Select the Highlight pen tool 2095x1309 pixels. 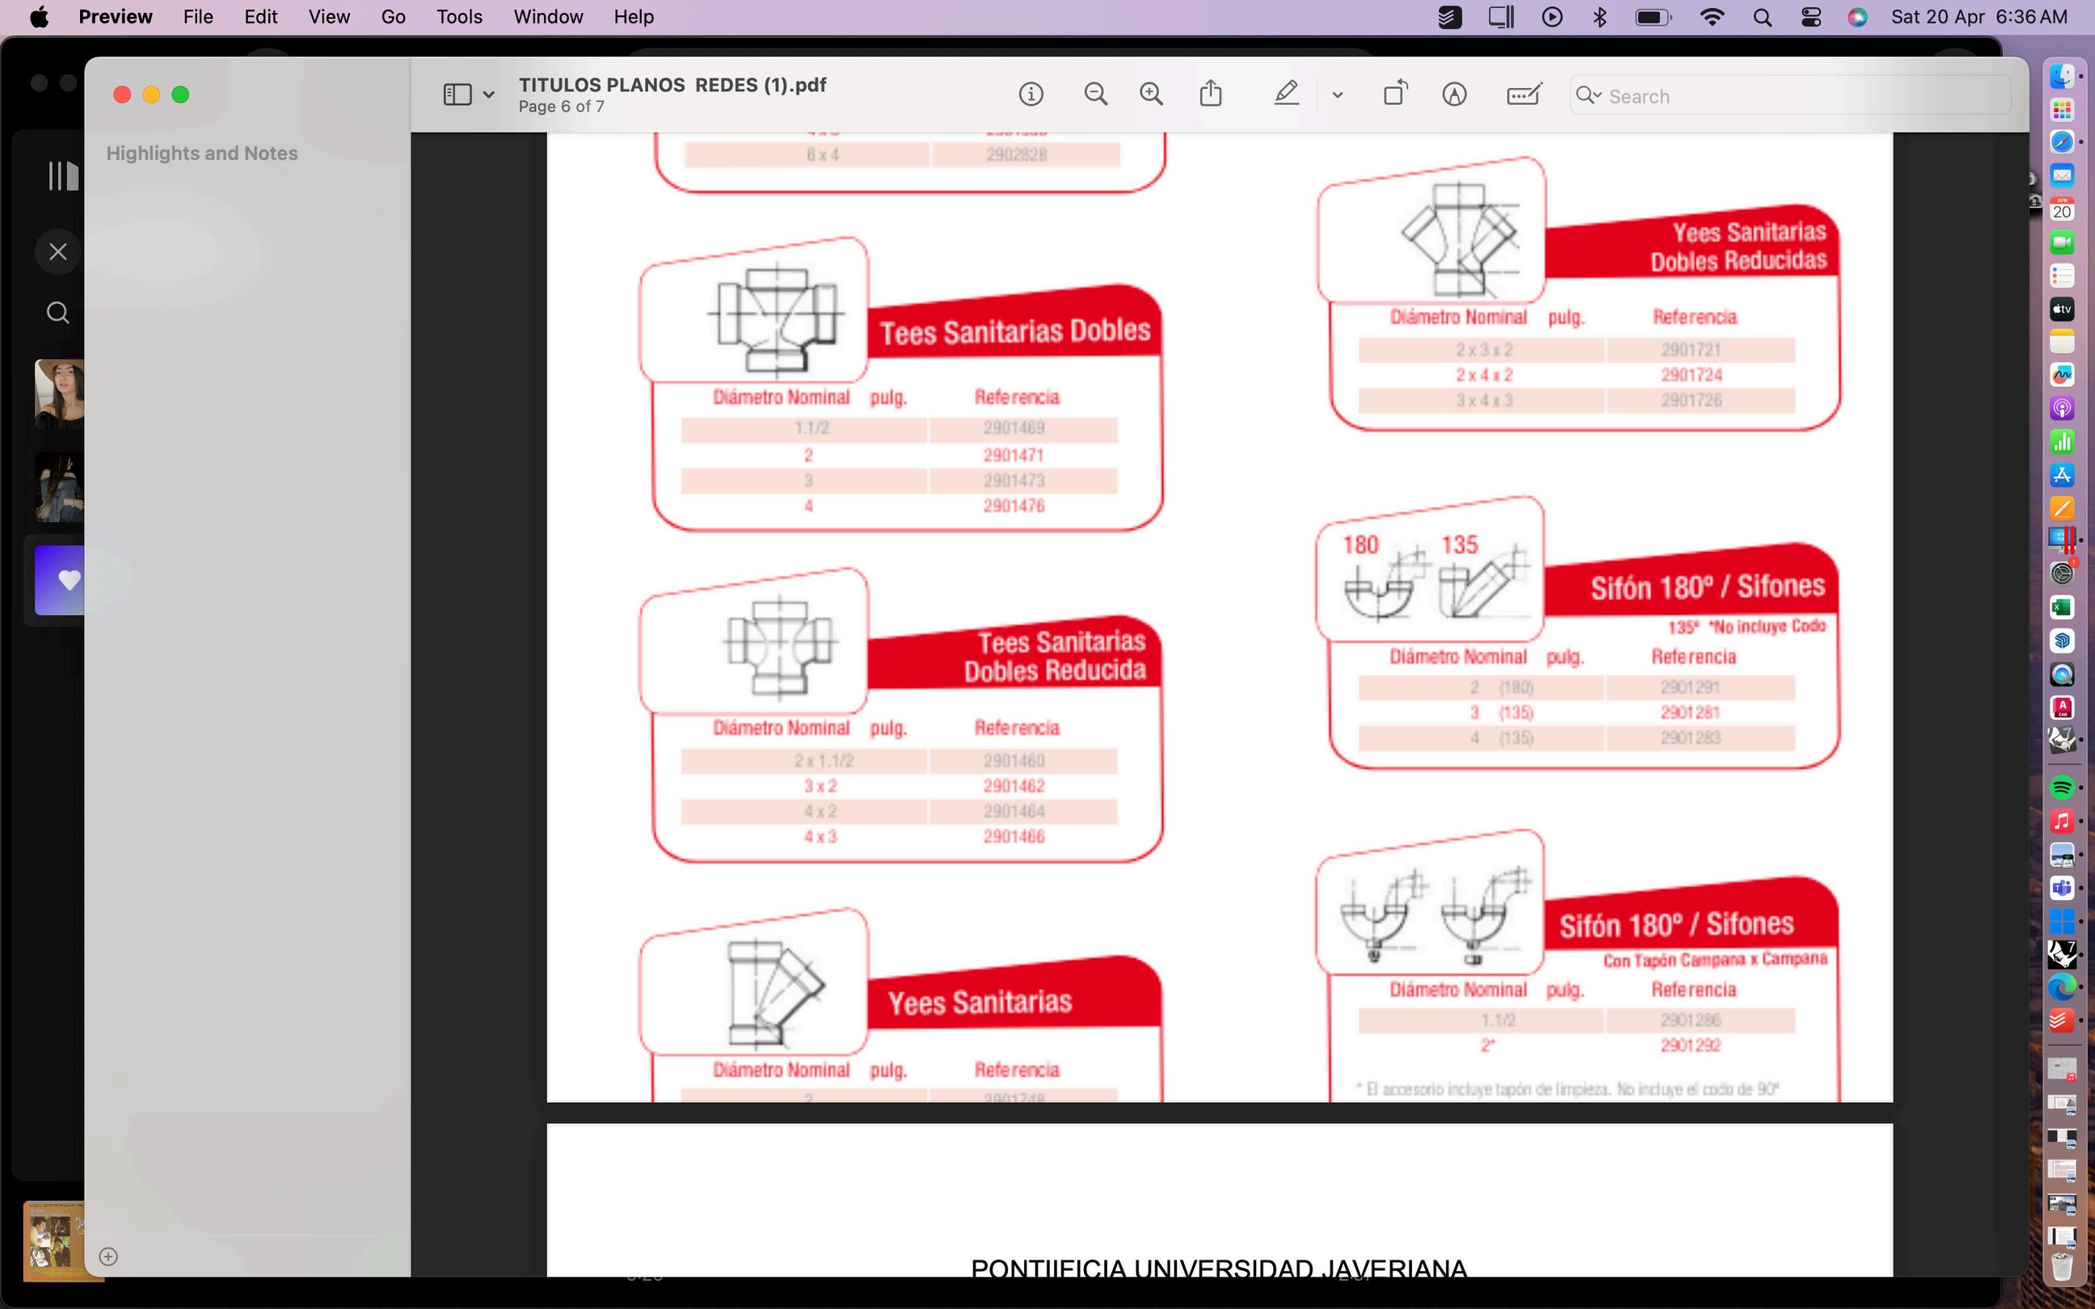[1287, 94]
